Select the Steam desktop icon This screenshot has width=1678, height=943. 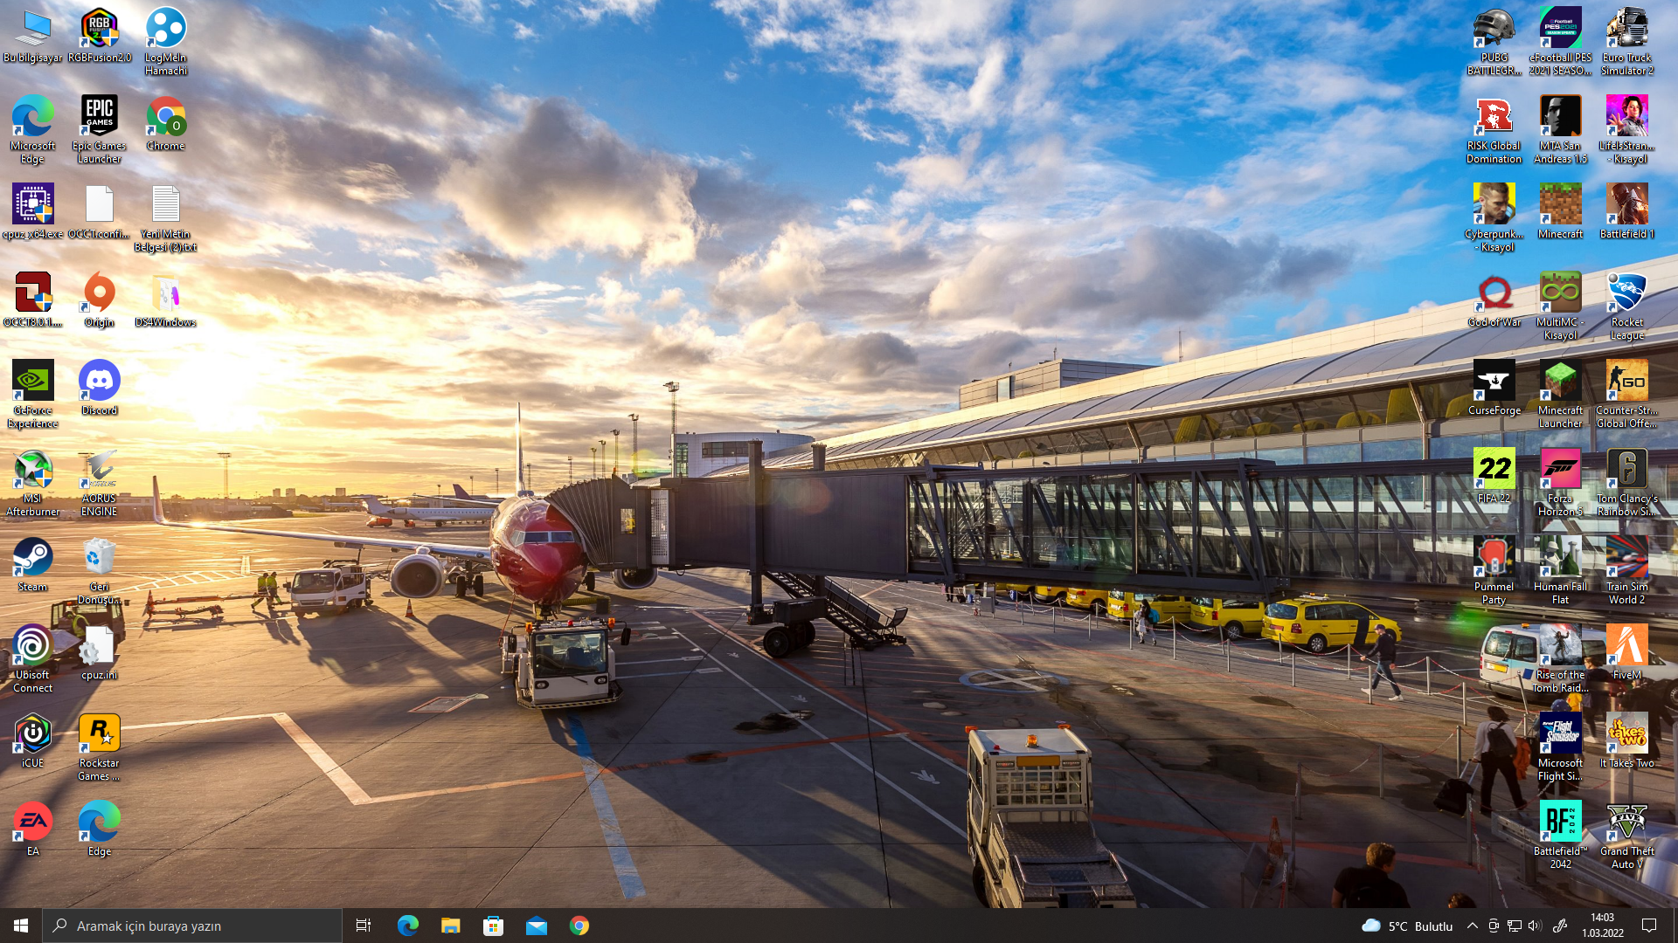32,559
